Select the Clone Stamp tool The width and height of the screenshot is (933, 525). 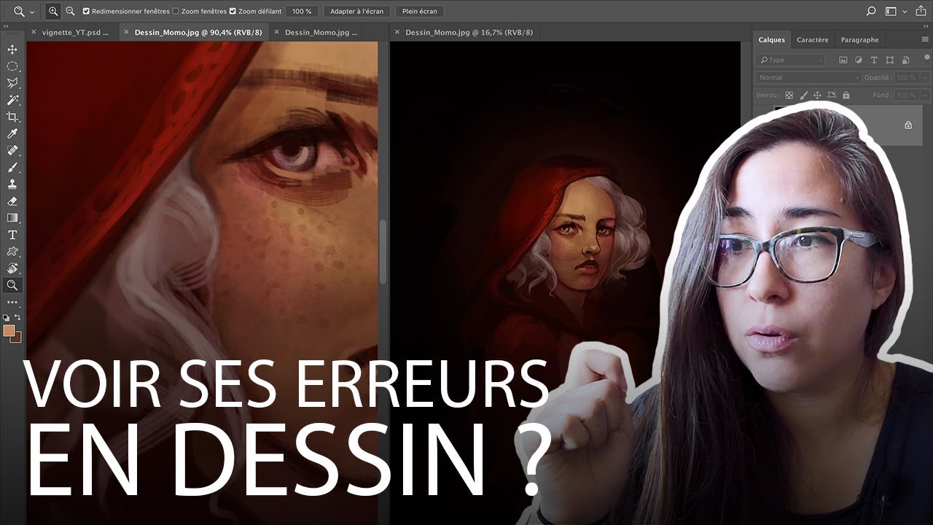12,184
